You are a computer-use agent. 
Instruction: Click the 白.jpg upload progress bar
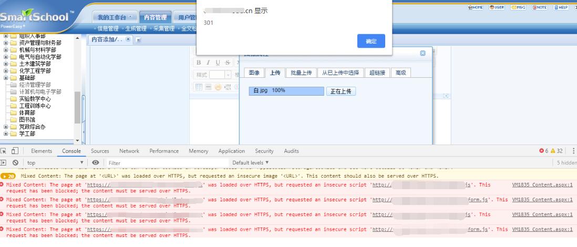pyautogui.click(x=286, y=91)
